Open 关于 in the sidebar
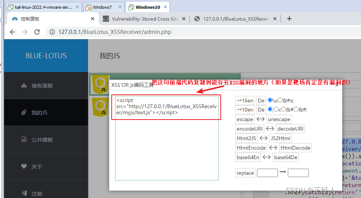 click(46, 166)
